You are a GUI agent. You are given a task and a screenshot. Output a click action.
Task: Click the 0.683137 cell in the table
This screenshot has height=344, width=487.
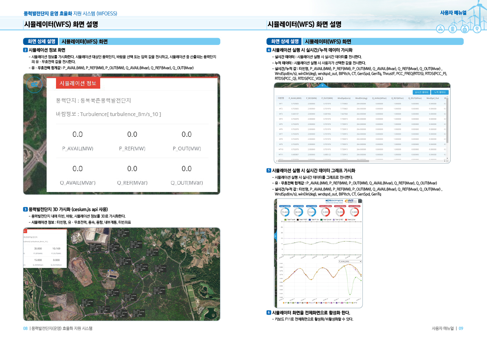295,114
